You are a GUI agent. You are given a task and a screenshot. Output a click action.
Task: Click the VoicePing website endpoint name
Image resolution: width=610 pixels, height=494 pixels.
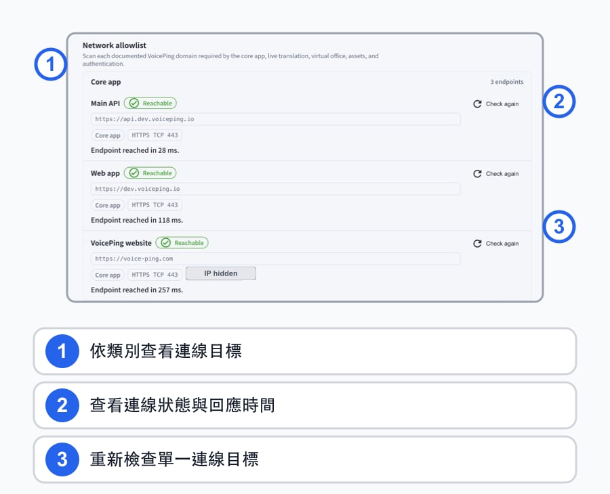coord(121,243)
